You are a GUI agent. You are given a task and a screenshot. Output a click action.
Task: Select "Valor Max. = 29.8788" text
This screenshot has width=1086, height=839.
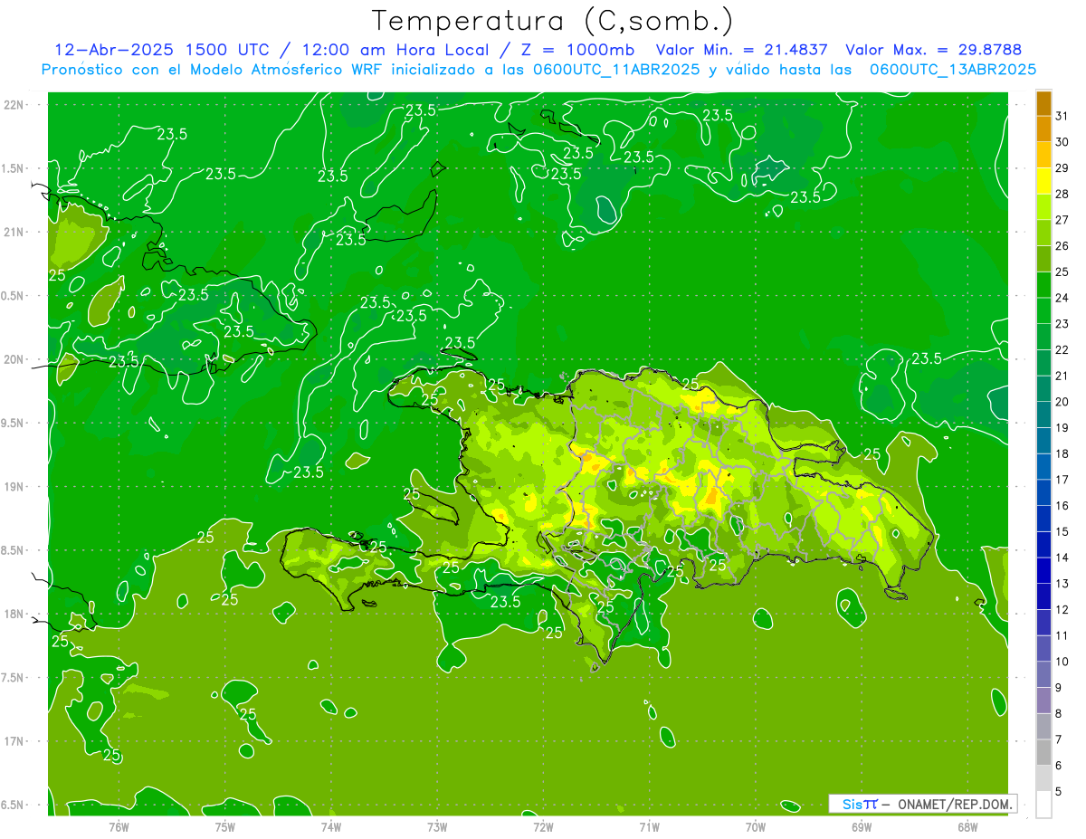(933, 50)
